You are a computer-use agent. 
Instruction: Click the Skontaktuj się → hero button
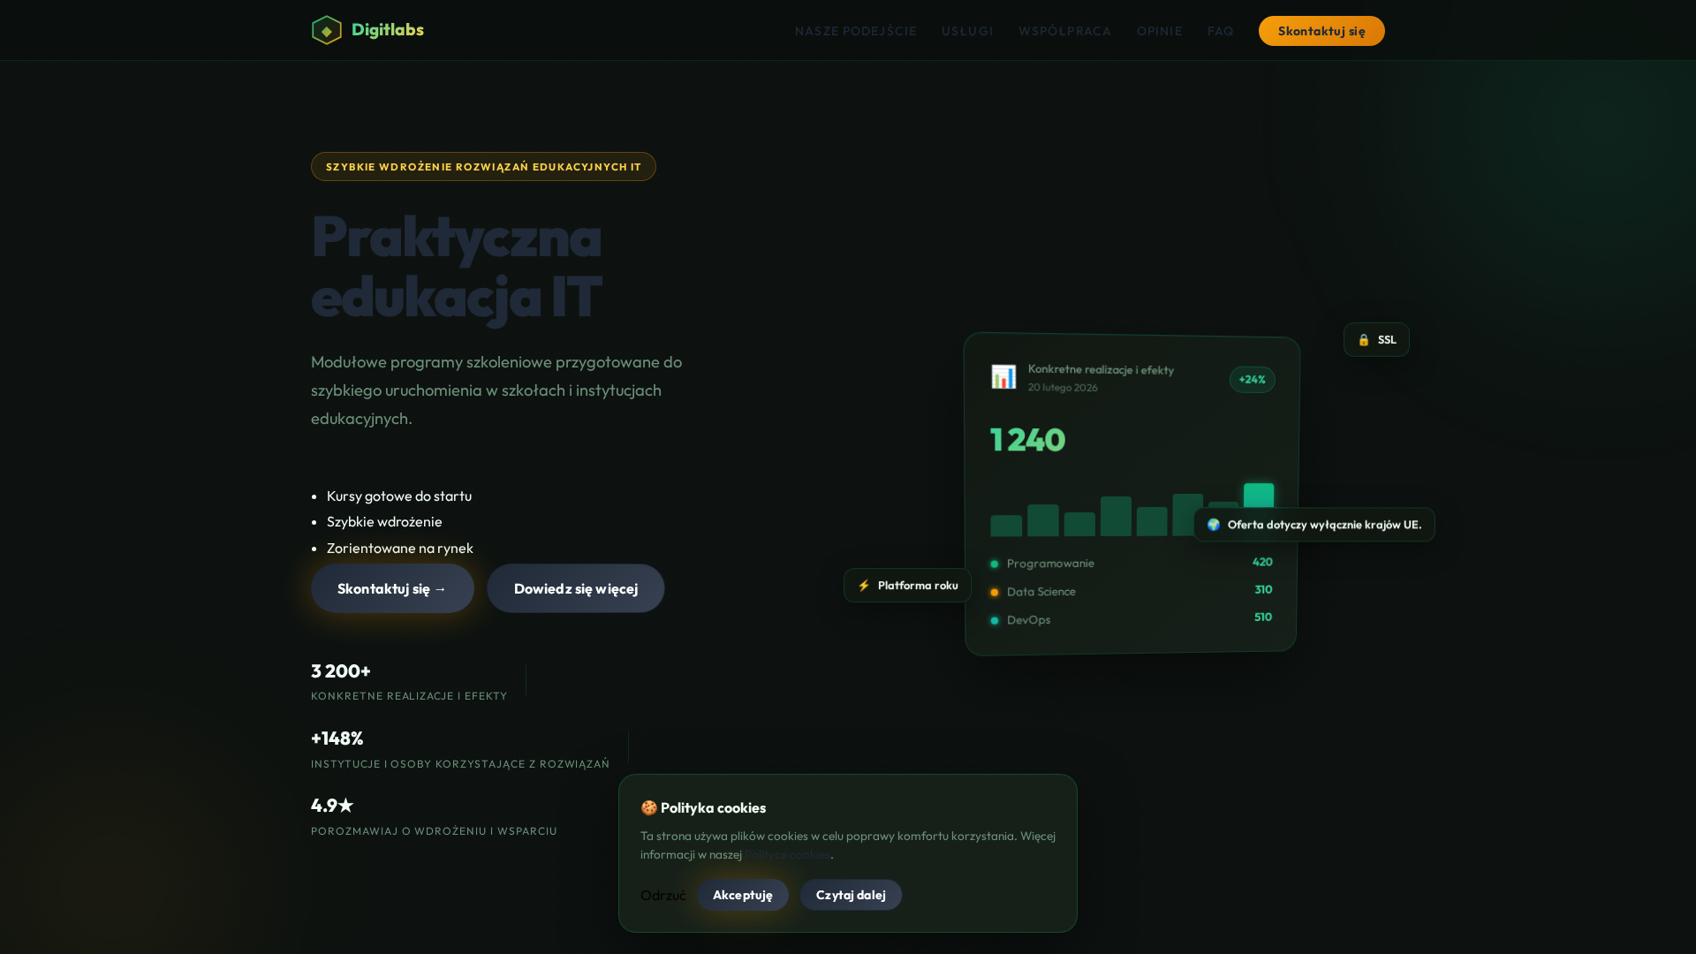pyautogui.click(x=392, y=588)
